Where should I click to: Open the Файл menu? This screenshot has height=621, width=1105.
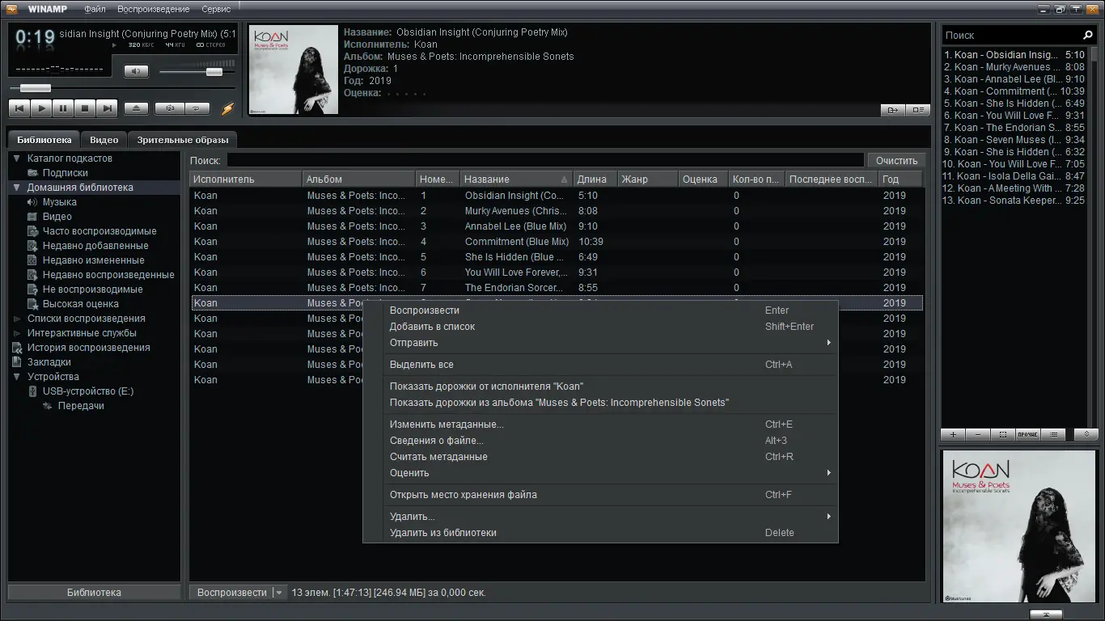point(95,9)
